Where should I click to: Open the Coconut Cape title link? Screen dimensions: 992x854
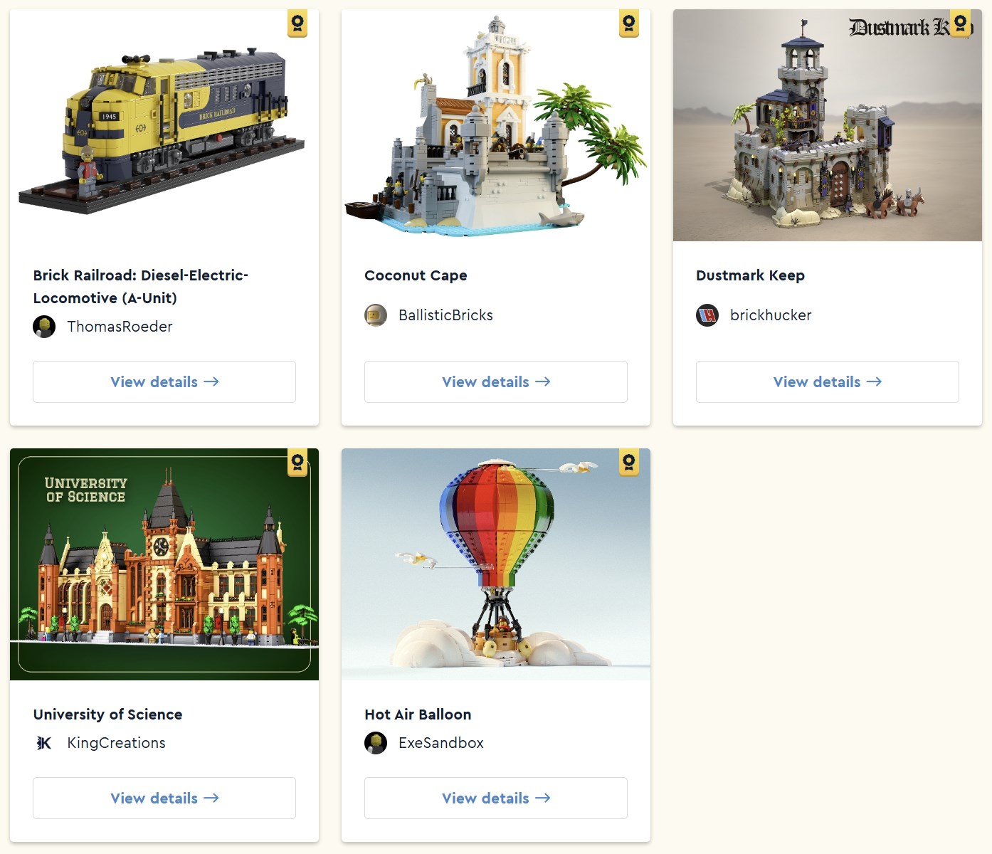[x=416, y=275]
